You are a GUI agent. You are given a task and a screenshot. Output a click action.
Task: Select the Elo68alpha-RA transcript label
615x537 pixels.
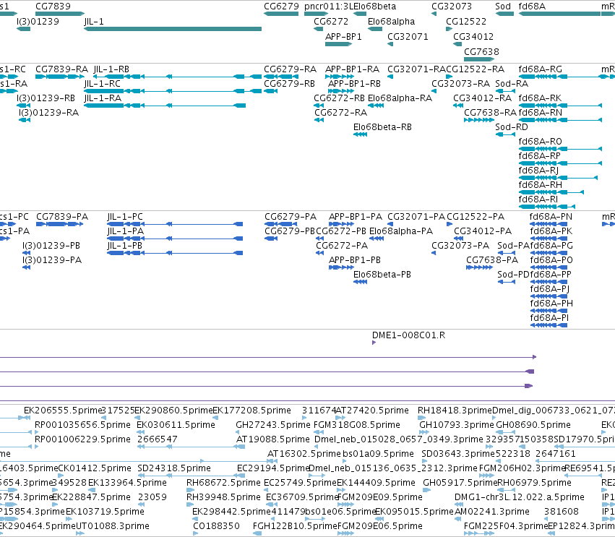click(x=400, y=98)
